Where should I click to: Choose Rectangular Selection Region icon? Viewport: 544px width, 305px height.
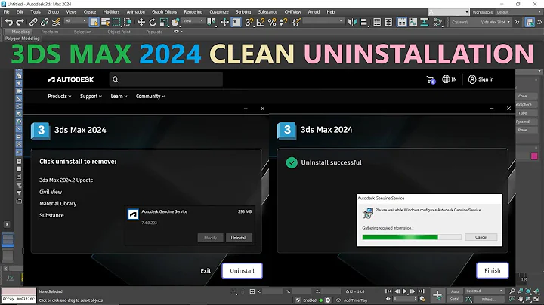coord(116,22)
